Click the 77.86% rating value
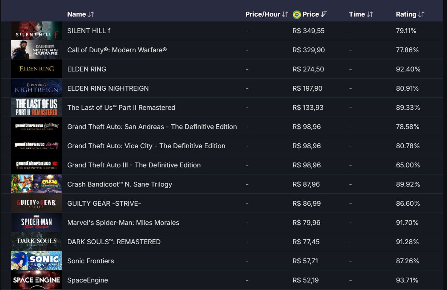Screen dimensions: 447x290 pos(407,50)
